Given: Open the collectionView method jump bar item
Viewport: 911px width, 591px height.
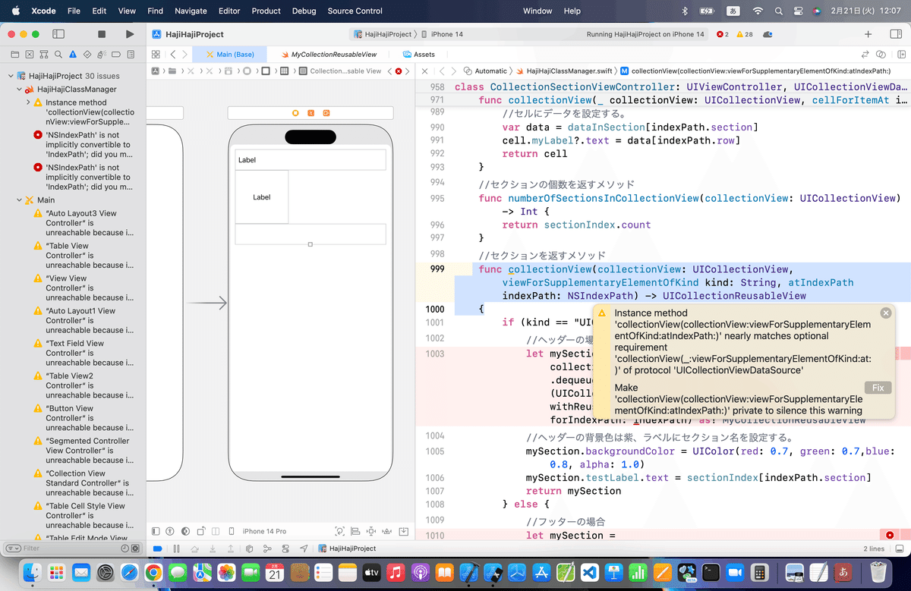Looking at the screenshot, I should click(755, 71).
